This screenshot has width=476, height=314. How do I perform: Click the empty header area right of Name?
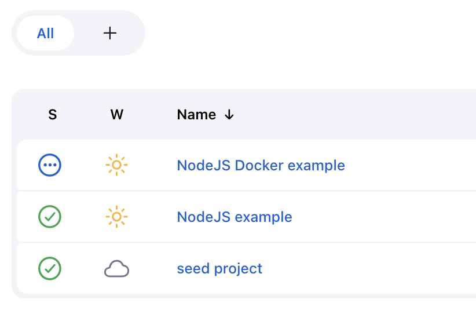pos(355,115)
